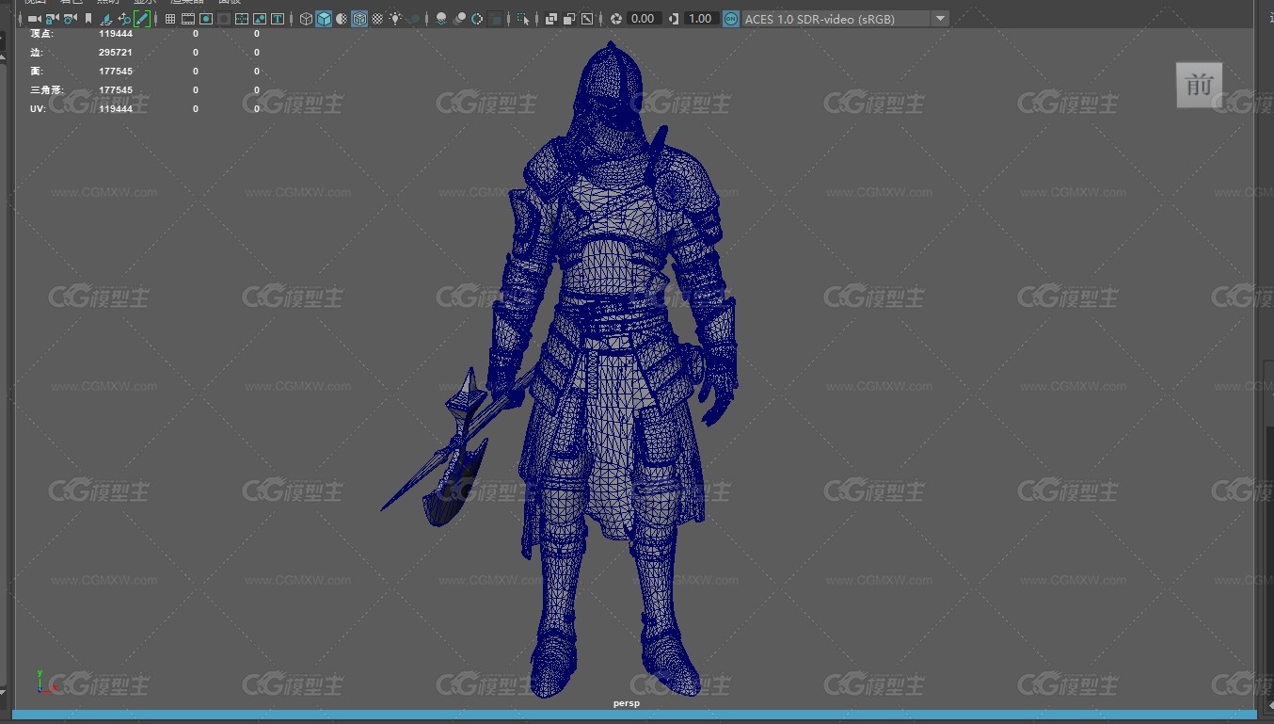Image resolution: width=1274 pixels, height=724 pixels.
Task: Click the 前 front face of the view cube
Action: (1199, 85)
